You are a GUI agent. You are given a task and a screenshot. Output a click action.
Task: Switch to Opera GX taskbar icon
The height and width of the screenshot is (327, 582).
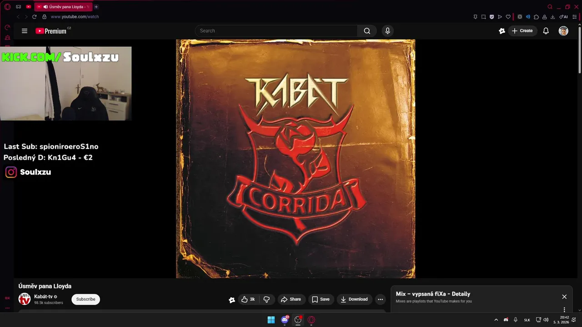pos(311,320)
